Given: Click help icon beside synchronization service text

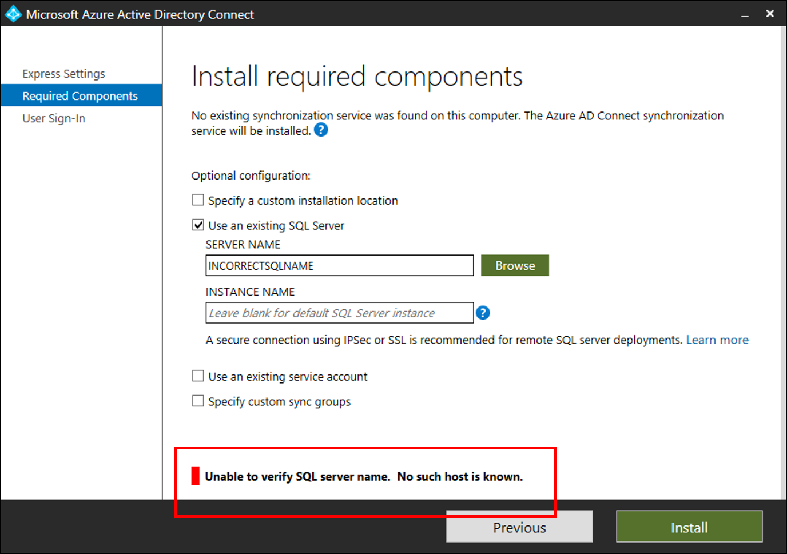Looking at the screenshot, I should 321,130.
